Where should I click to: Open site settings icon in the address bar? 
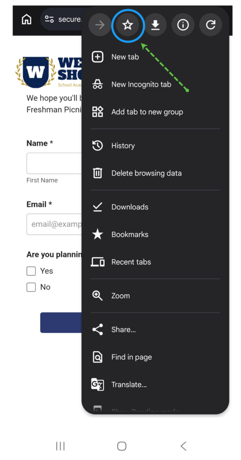[x=49, y=20]
